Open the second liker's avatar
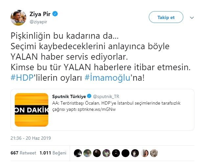203x162 pixels. click(x=87, y=153)
